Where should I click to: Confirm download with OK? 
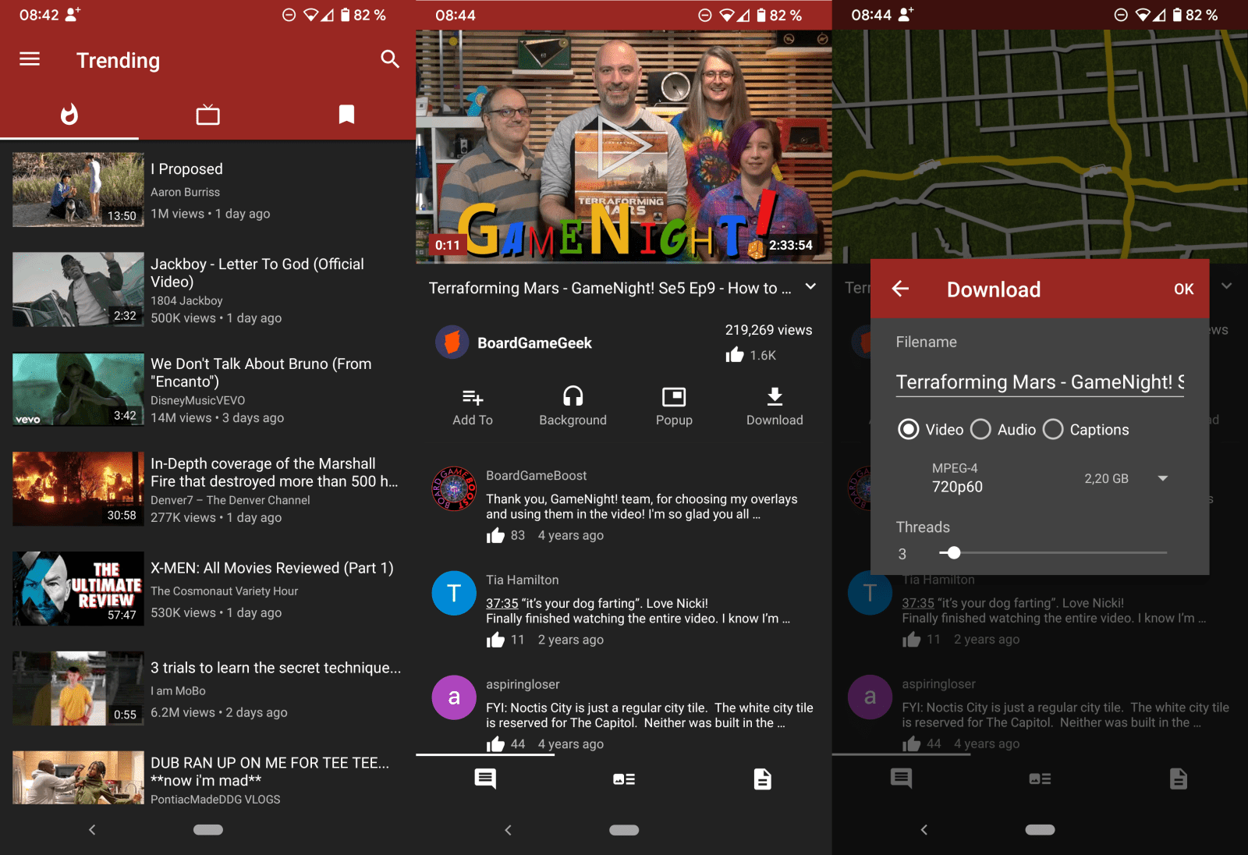point(1184,289)
